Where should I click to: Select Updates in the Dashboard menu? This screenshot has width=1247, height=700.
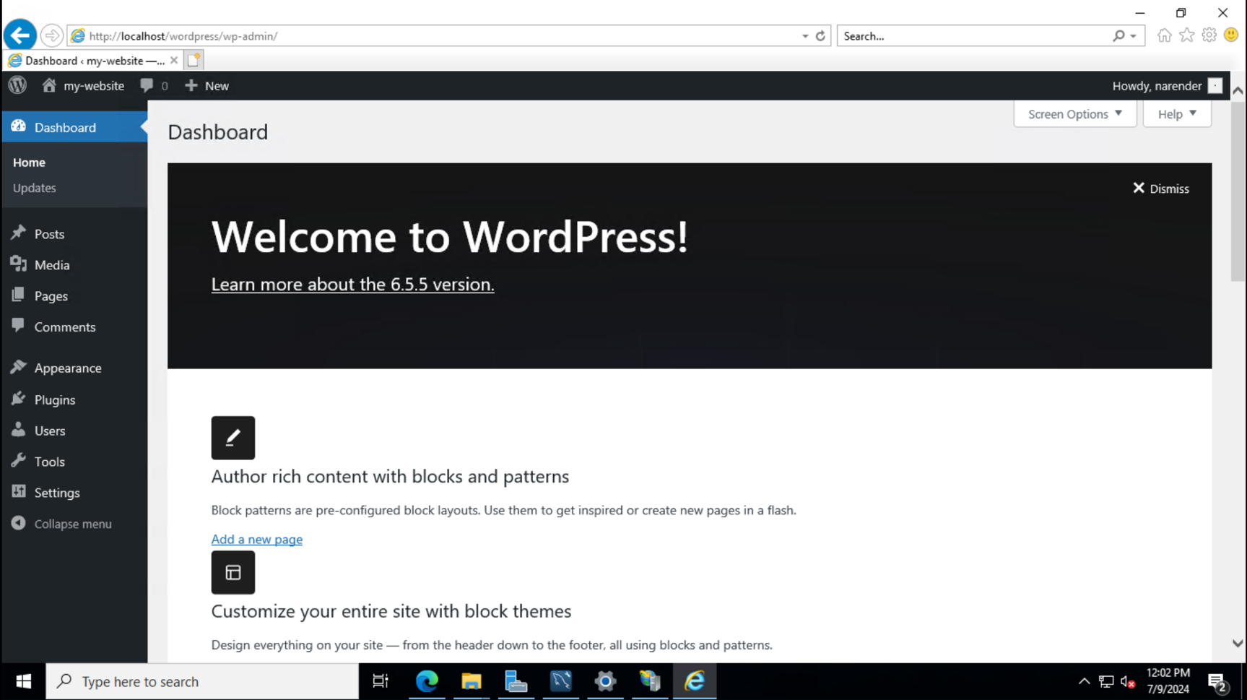[x=34, y=188]
